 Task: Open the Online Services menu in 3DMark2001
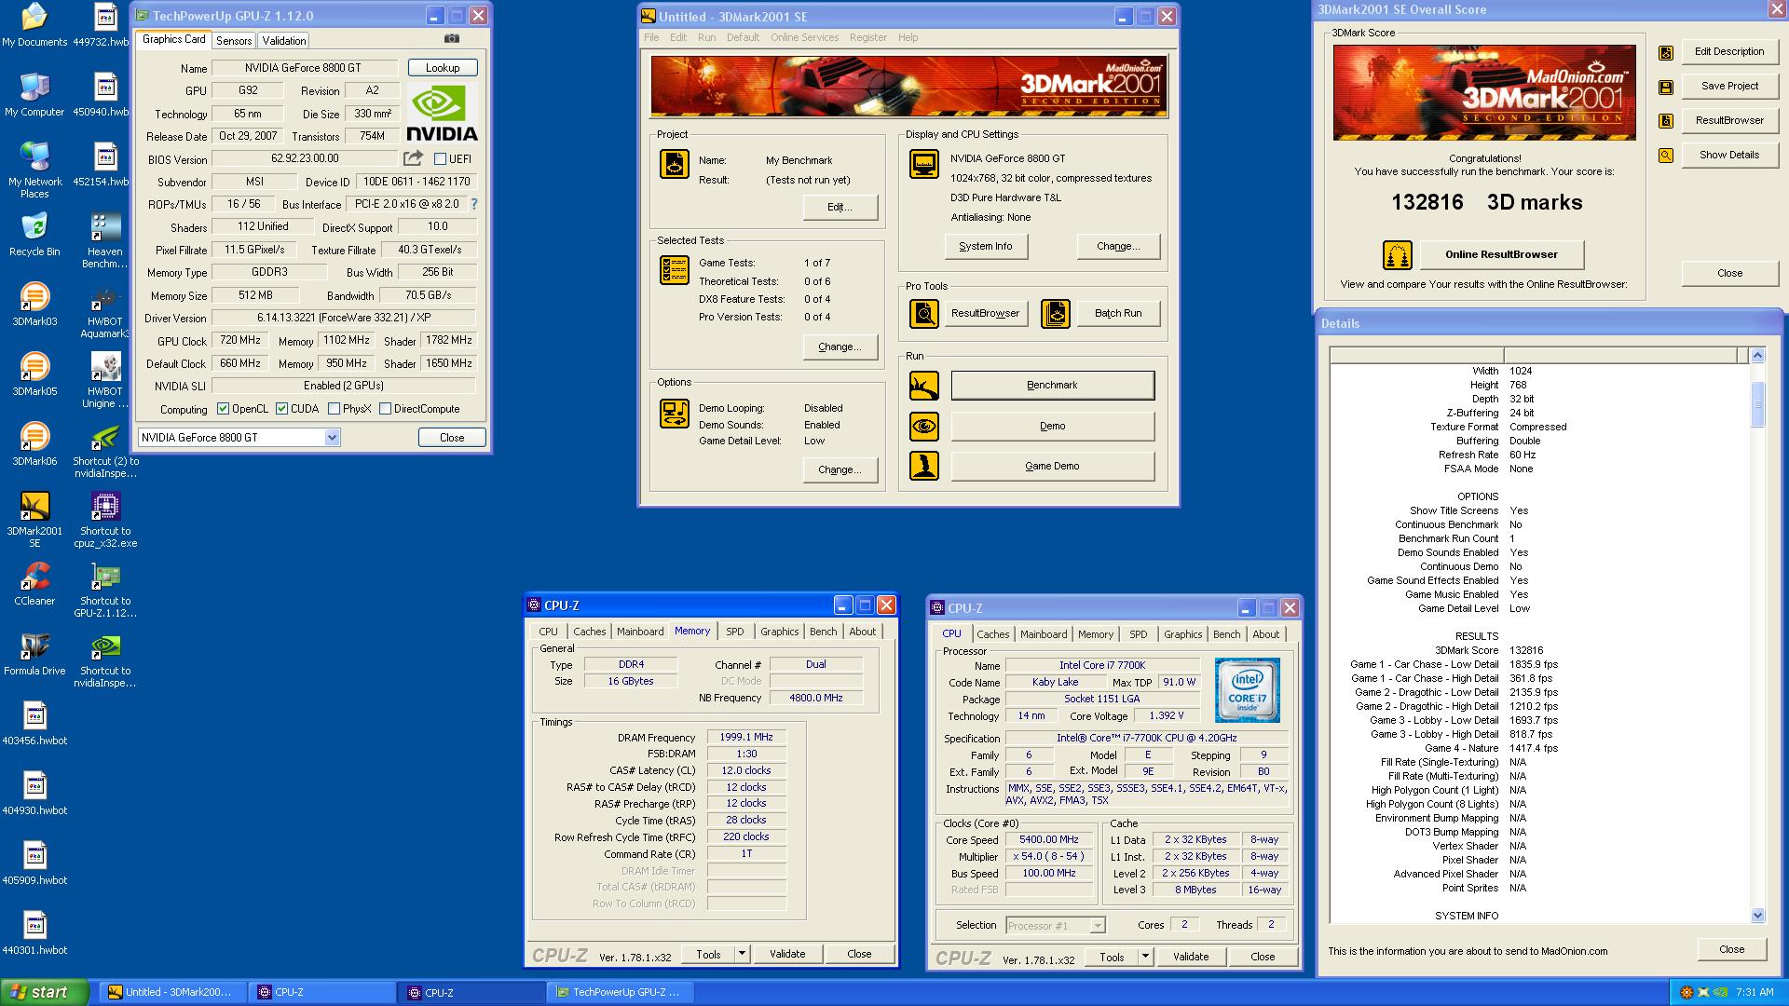click(x=804, y=37)
